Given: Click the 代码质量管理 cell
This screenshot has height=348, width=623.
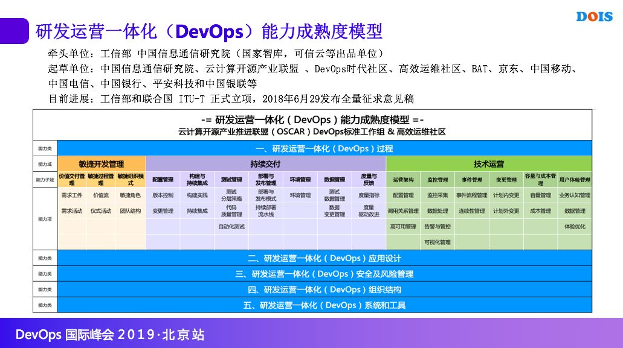Looking at the screenshot, I should [x=231, y=211].
